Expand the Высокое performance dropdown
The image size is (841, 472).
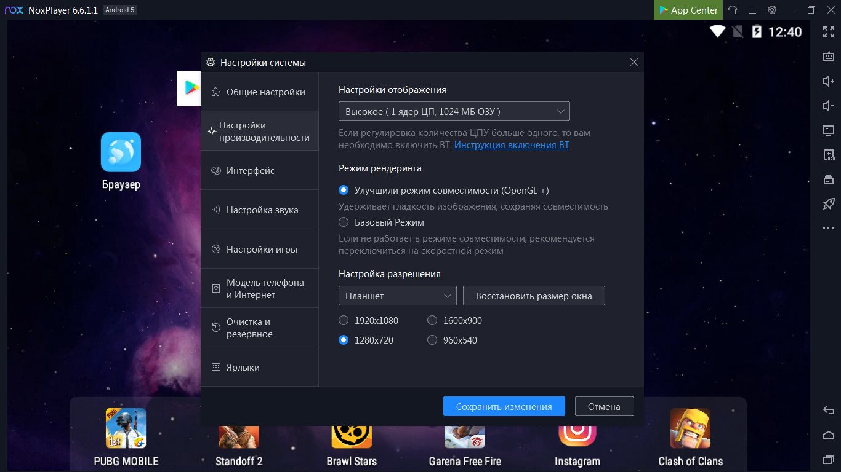tap(454, 111)
